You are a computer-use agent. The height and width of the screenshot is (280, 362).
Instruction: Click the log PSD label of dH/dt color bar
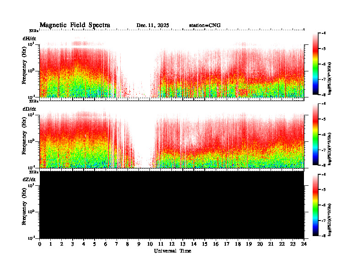(330, 78)
